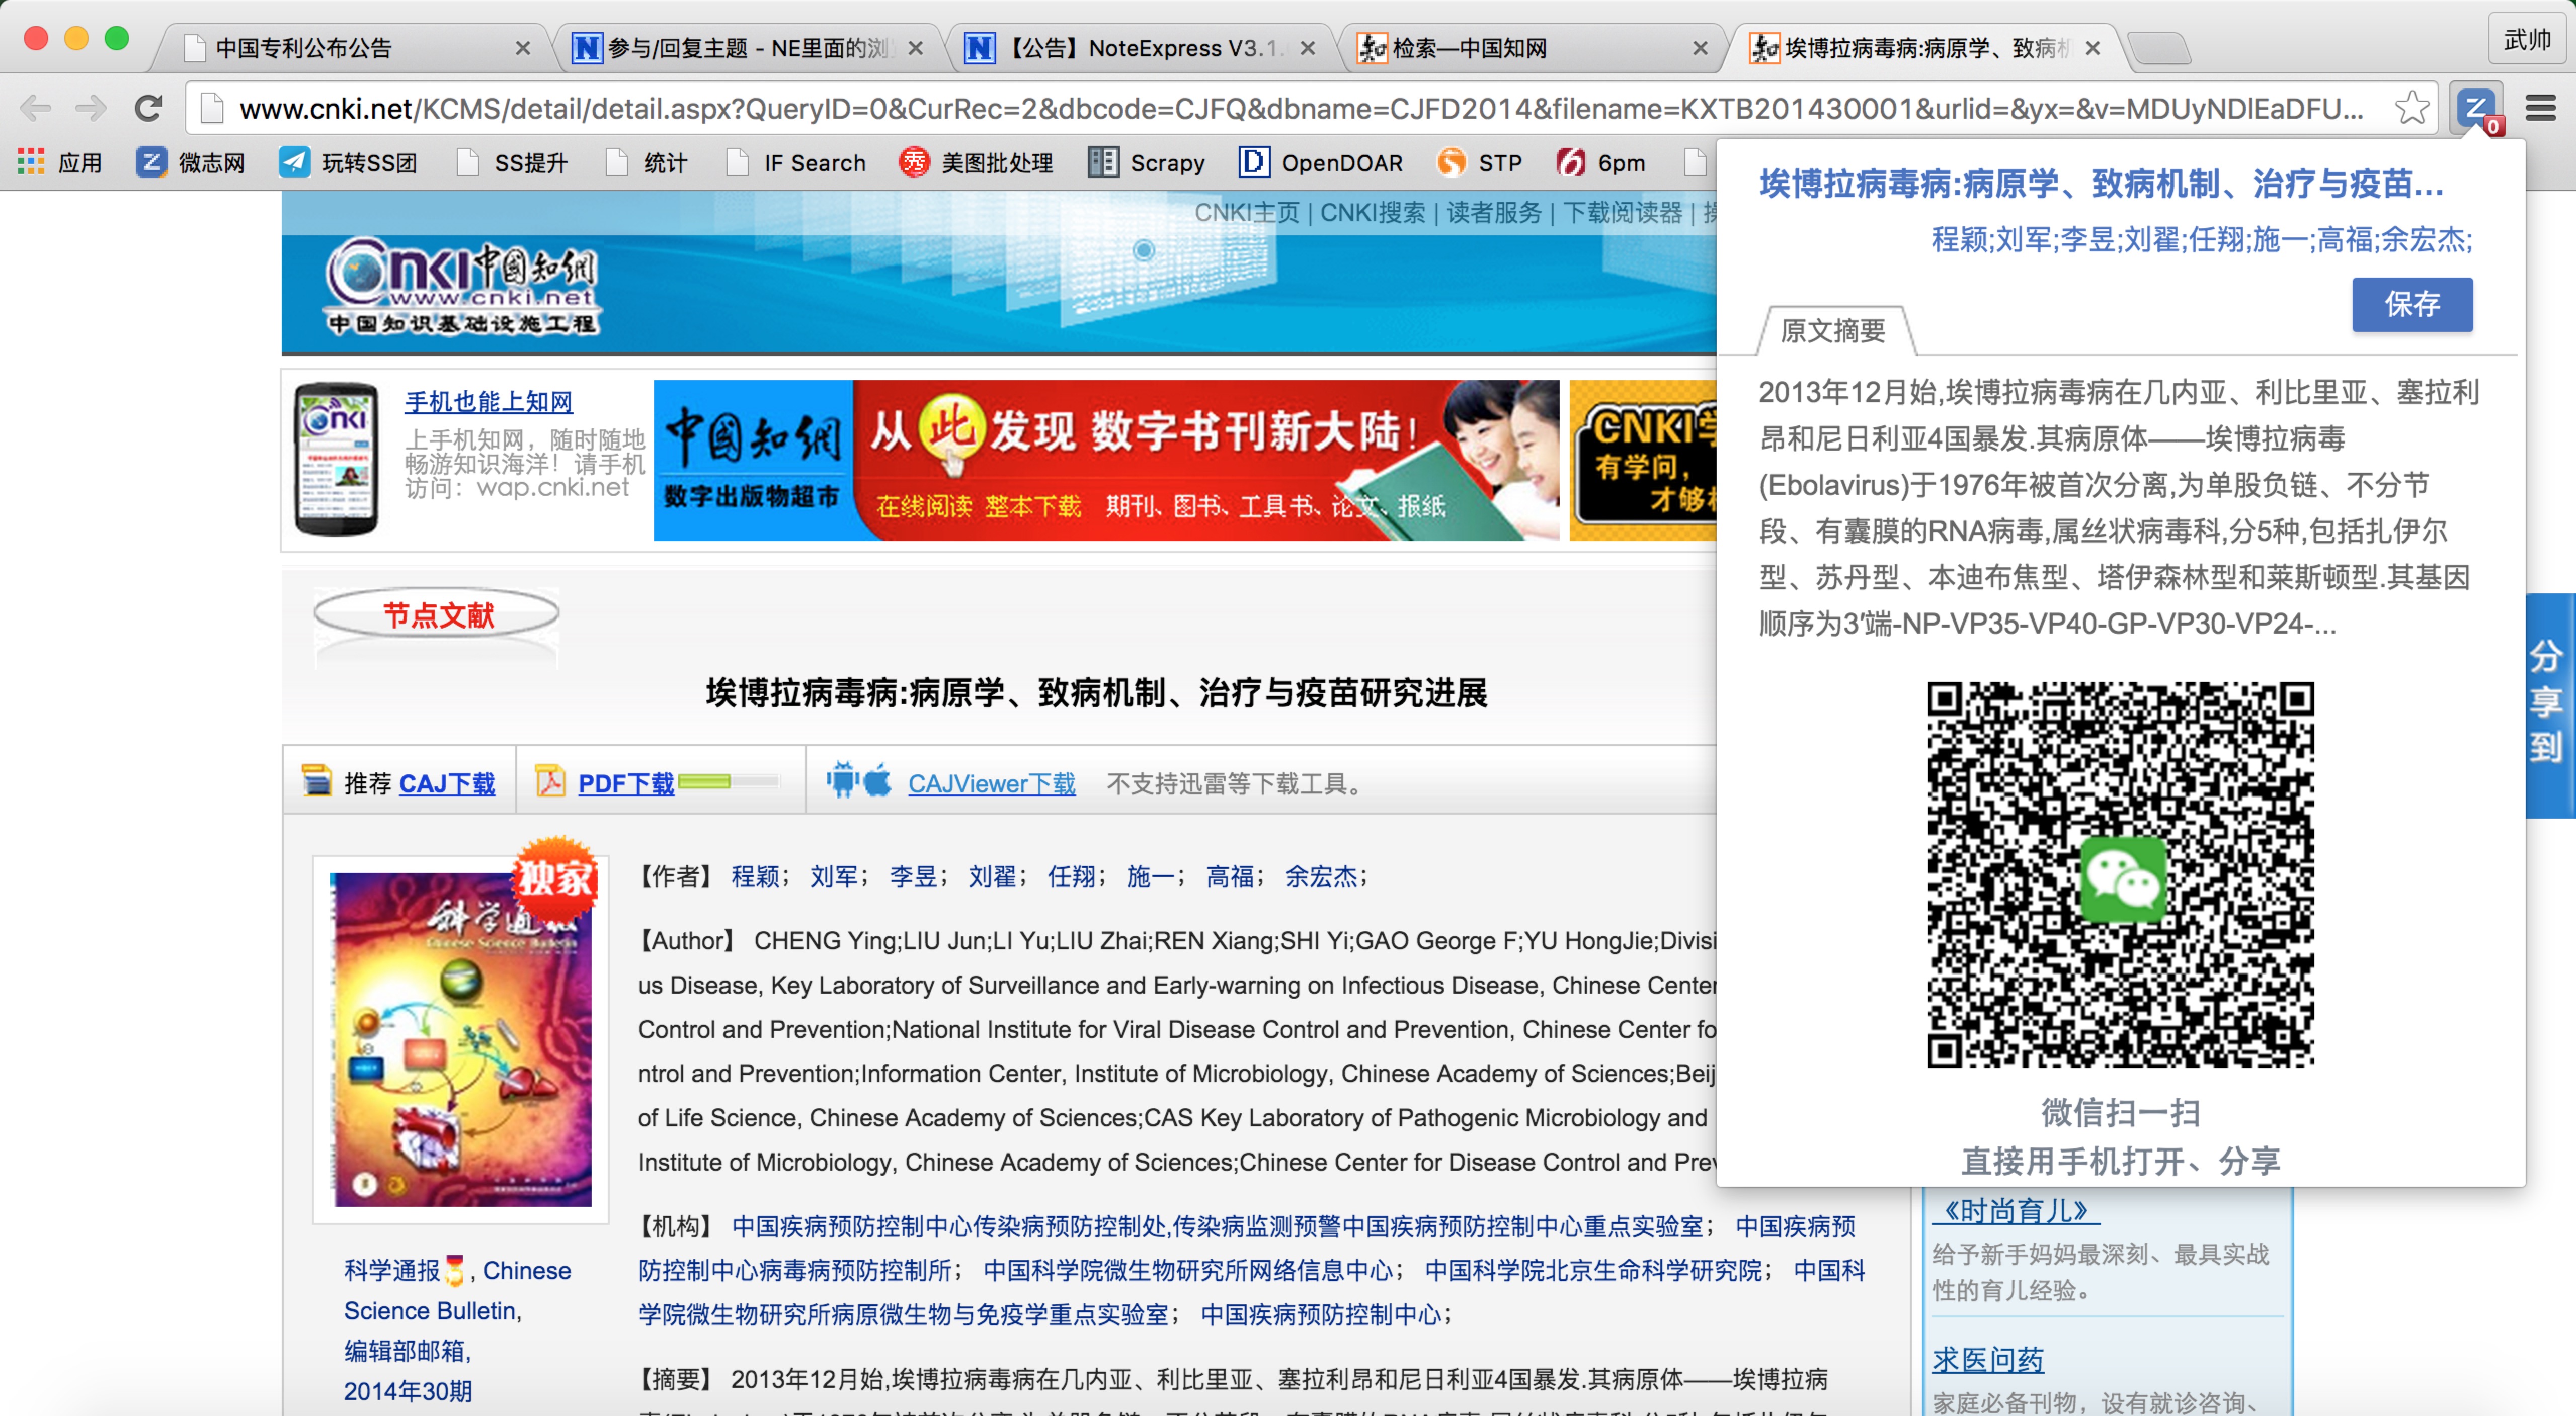Open the CNKI主页 header link
The width and height of the screenshot is (2576, 1416).
click(1247, 213)
